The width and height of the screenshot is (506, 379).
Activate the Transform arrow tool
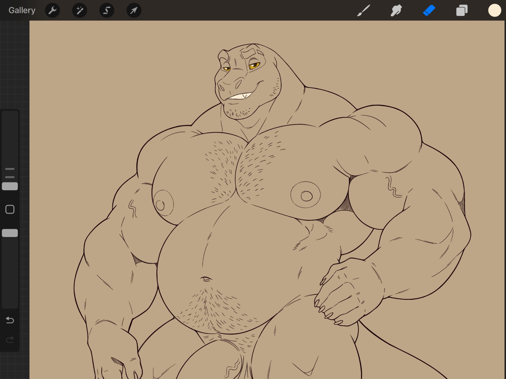pos(134,10)
